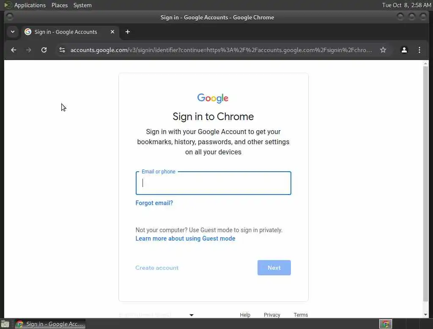Focus the Email or phone field
The height and width of the screenshot is (329, 433).
pos(213,183)
